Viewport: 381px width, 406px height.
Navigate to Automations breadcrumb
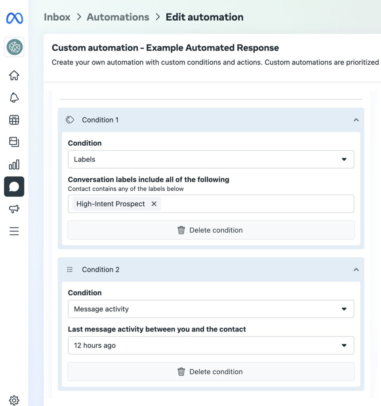tap(118, 17)
